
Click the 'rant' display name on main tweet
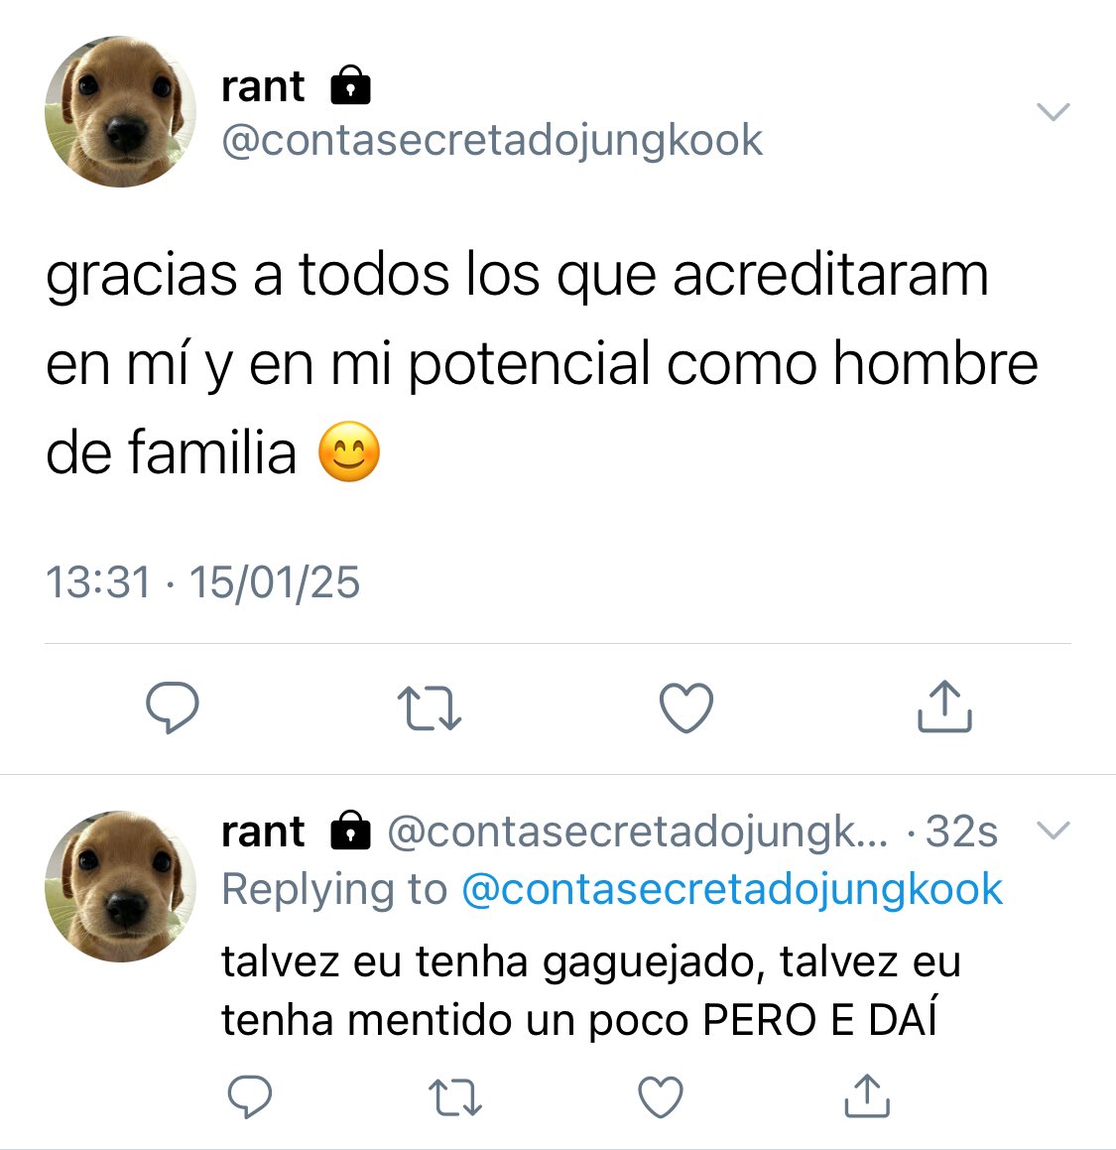click(263, 86)
